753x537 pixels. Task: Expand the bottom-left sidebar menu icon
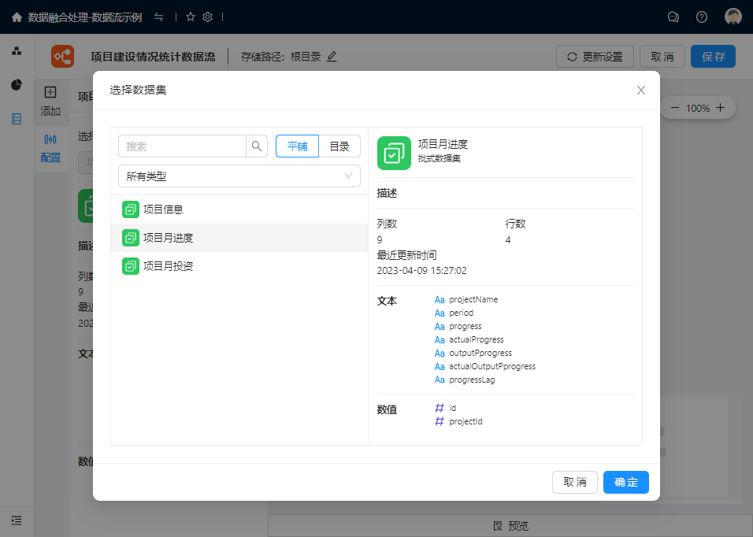tap(17, 520)
